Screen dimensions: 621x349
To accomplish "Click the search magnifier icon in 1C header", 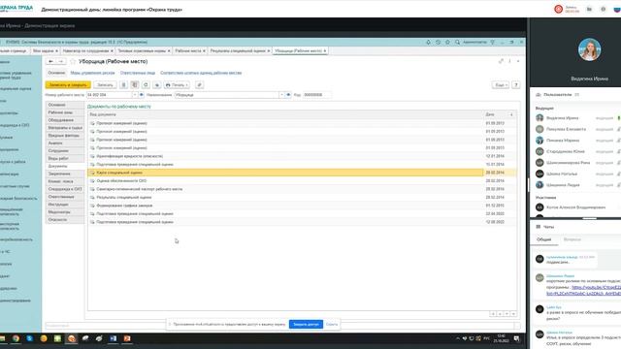I will (x=457, y=42).
